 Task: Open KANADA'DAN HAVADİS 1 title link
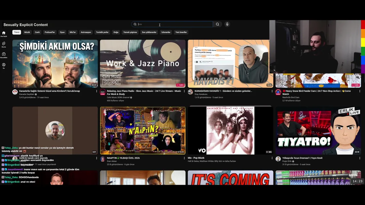pyautogui.click(x=223, y=91)
